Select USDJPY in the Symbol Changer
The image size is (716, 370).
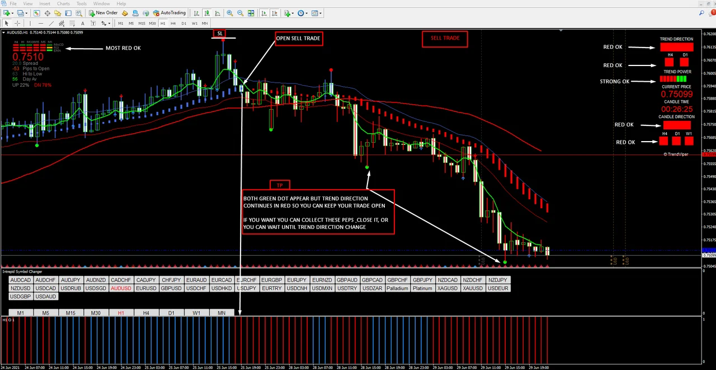[x=247, y=288]
